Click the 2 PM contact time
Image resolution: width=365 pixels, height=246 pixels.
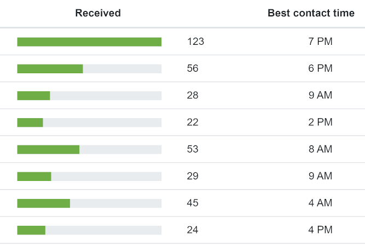[320, 122]
